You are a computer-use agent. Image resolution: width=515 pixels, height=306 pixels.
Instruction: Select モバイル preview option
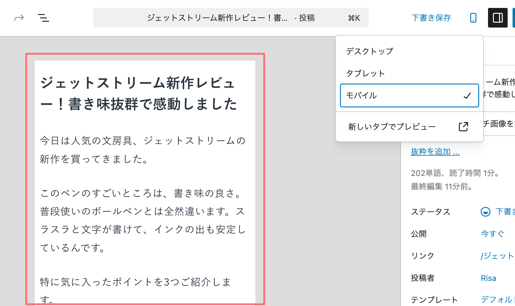[410, 95]
